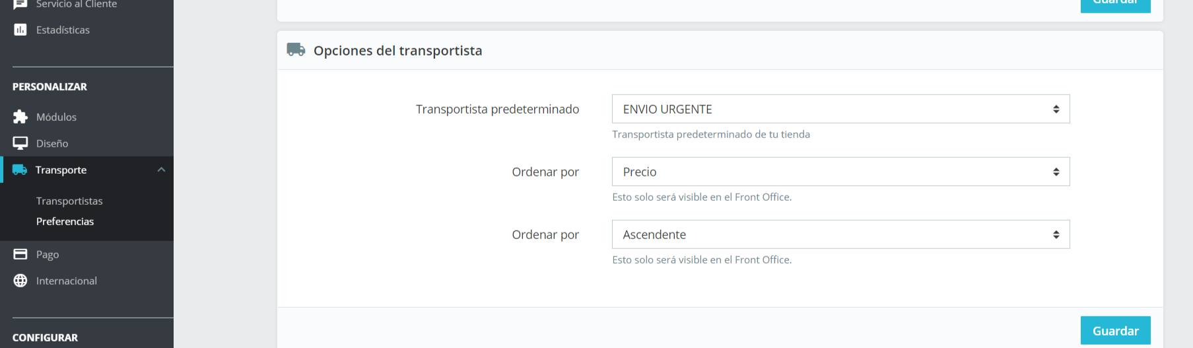Click the Diseño monitor icon
1193x348 pixels.
tap(20, 143)
